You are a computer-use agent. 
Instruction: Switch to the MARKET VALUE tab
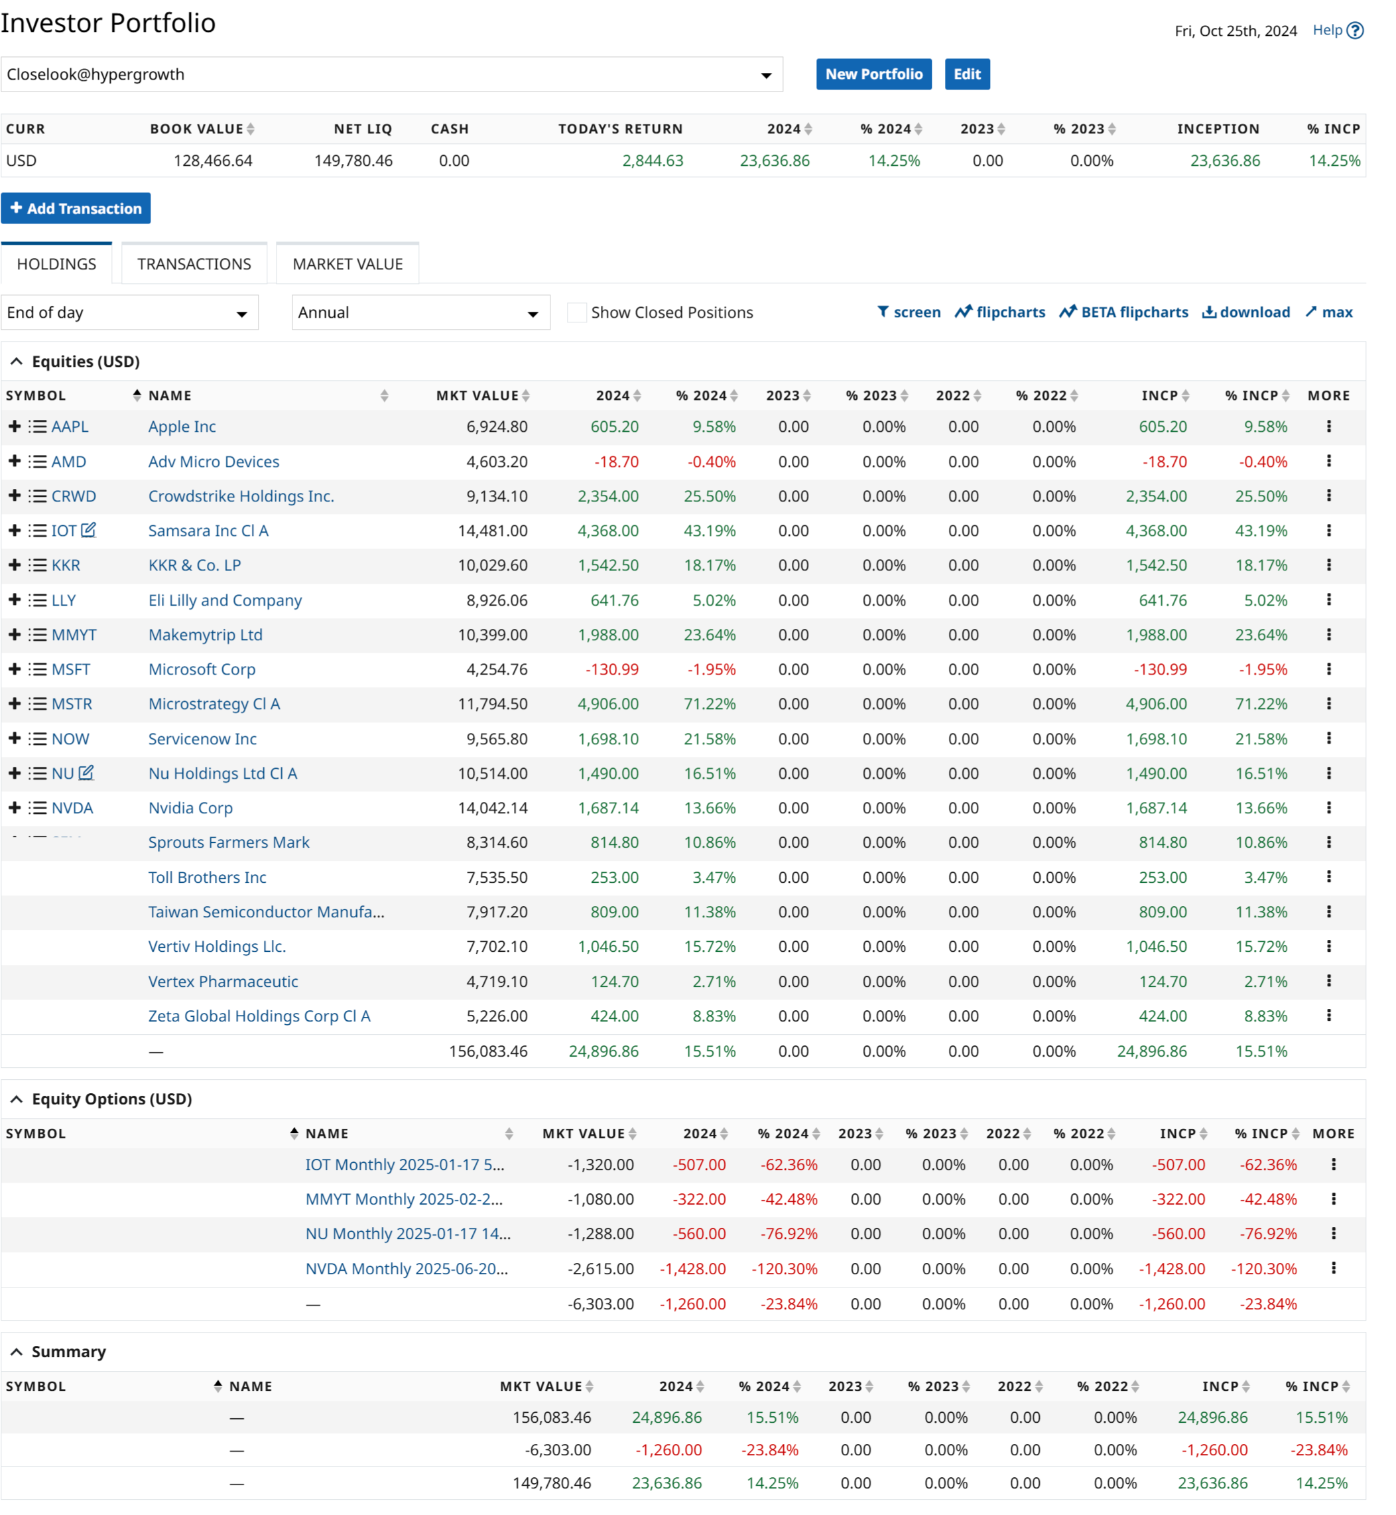tap(348, 265)
